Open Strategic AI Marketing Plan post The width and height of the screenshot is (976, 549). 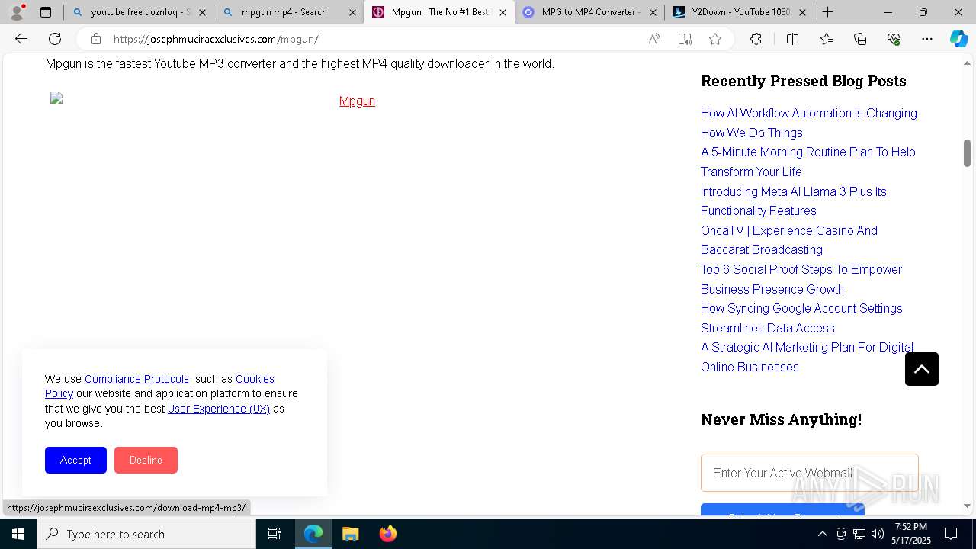(x=807, y=357)
